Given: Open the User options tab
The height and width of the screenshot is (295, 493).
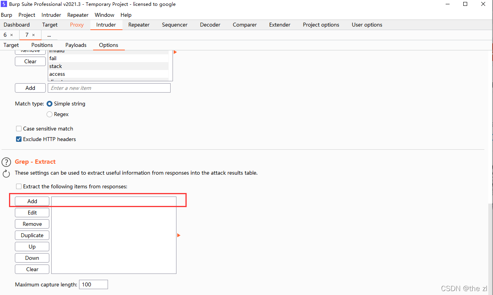Looking at the screenshot, I should tap(367, 25).
